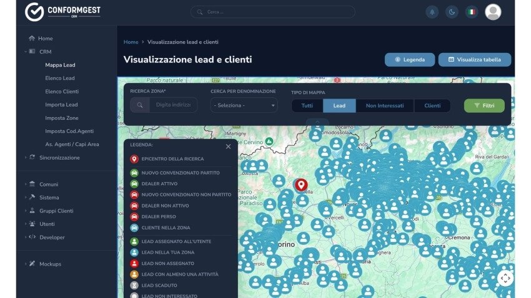Select the Tutti map type
531x298 pixels.
coord(307,105)
